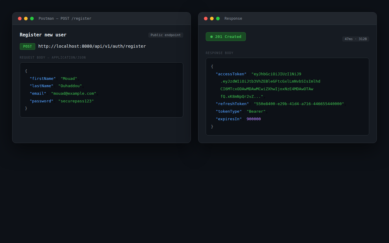Click the "securepass123" value

tap(76, 101)
